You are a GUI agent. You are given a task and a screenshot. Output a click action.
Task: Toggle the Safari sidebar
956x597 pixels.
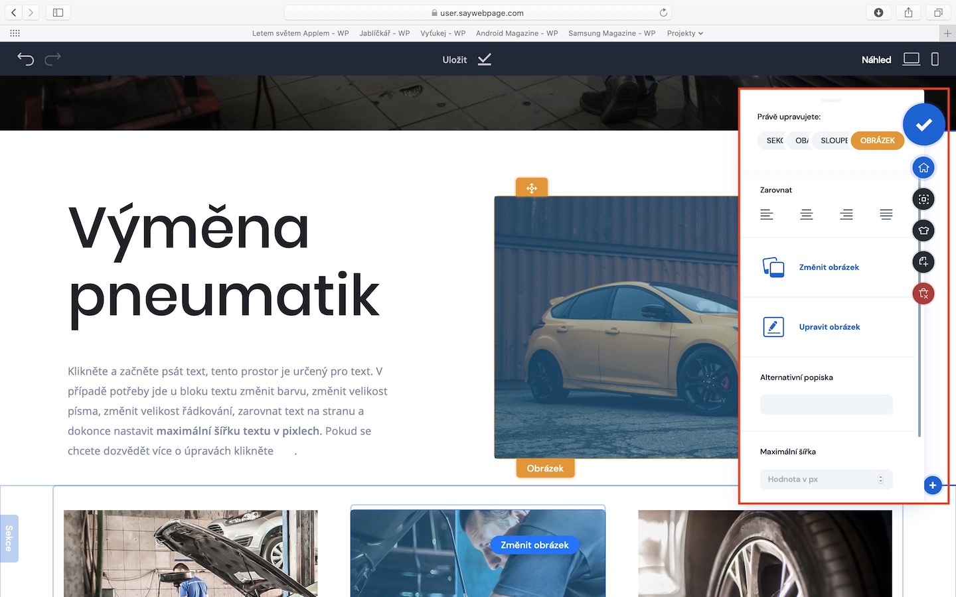[58, 13]
